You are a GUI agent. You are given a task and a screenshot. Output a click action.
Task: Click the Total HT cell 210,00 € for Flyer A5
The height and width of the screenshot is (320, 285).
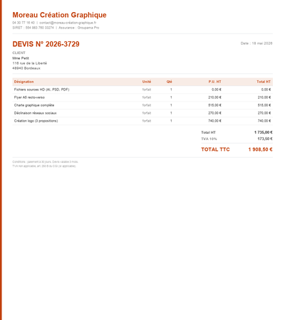(x=264, y=97)
